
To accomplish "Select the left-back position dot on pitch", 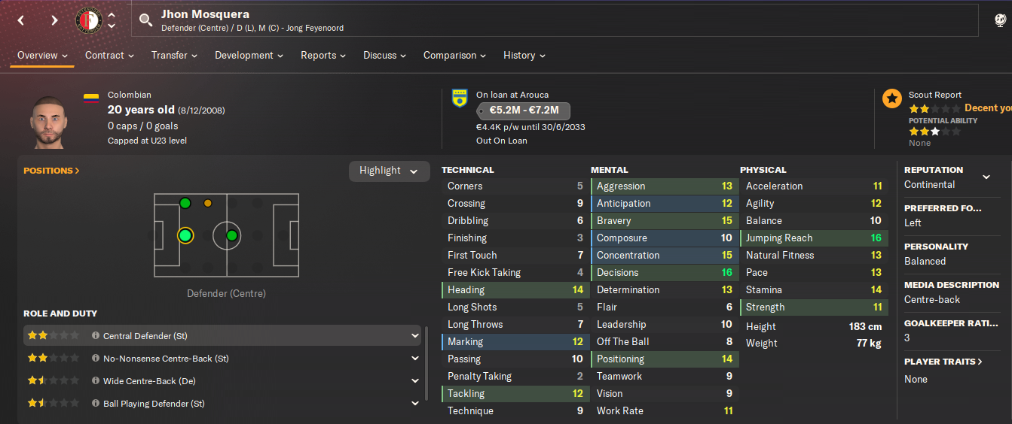I will pyautogui.click(x=185, y=203).
